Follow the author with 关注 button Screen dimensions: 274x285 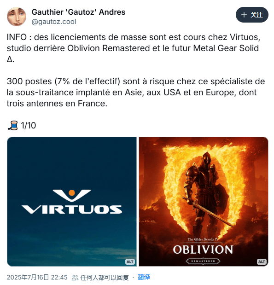252,15
